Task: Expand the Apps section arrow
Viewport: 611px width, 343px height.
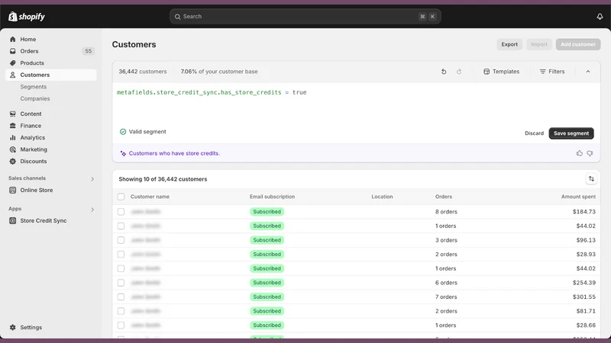Action: click(92, 210)
